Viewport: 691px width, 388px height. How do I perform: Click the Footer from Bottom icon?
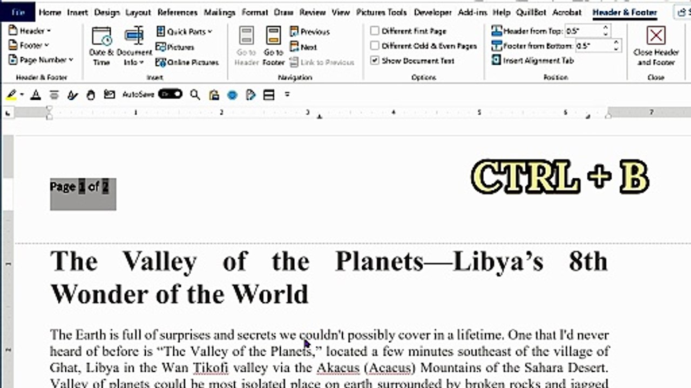(497, 46)
